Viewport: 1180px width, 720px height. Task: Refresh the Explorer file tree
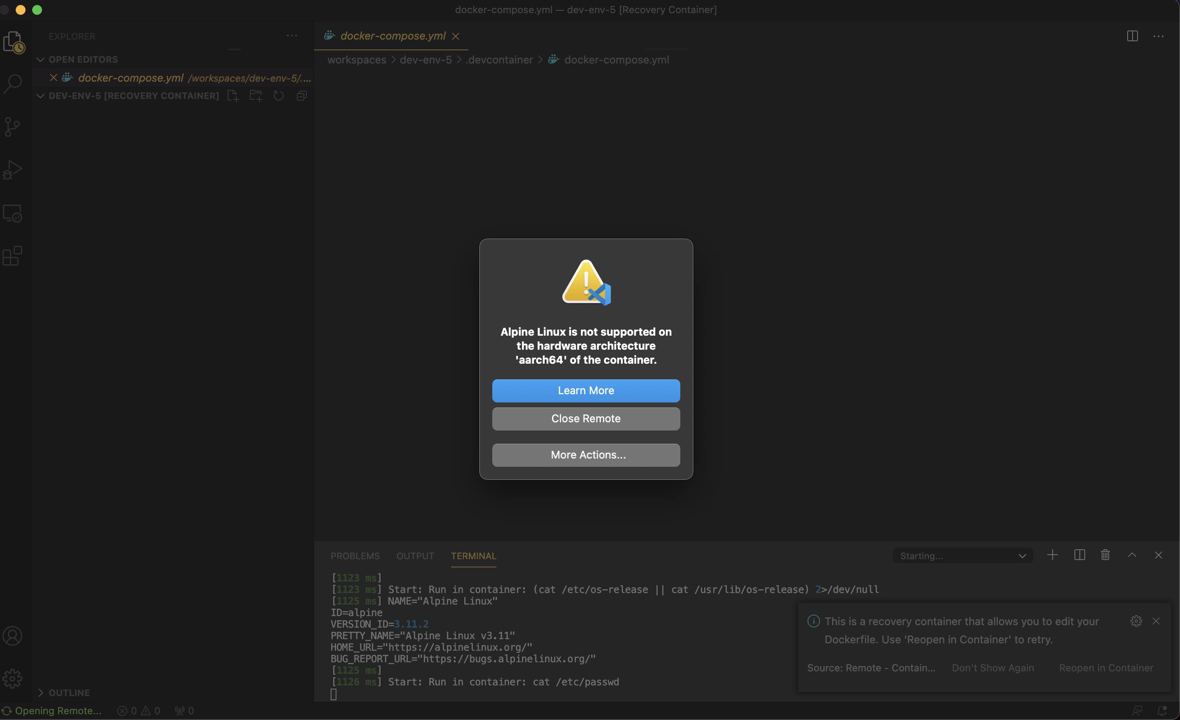[278, 96]
